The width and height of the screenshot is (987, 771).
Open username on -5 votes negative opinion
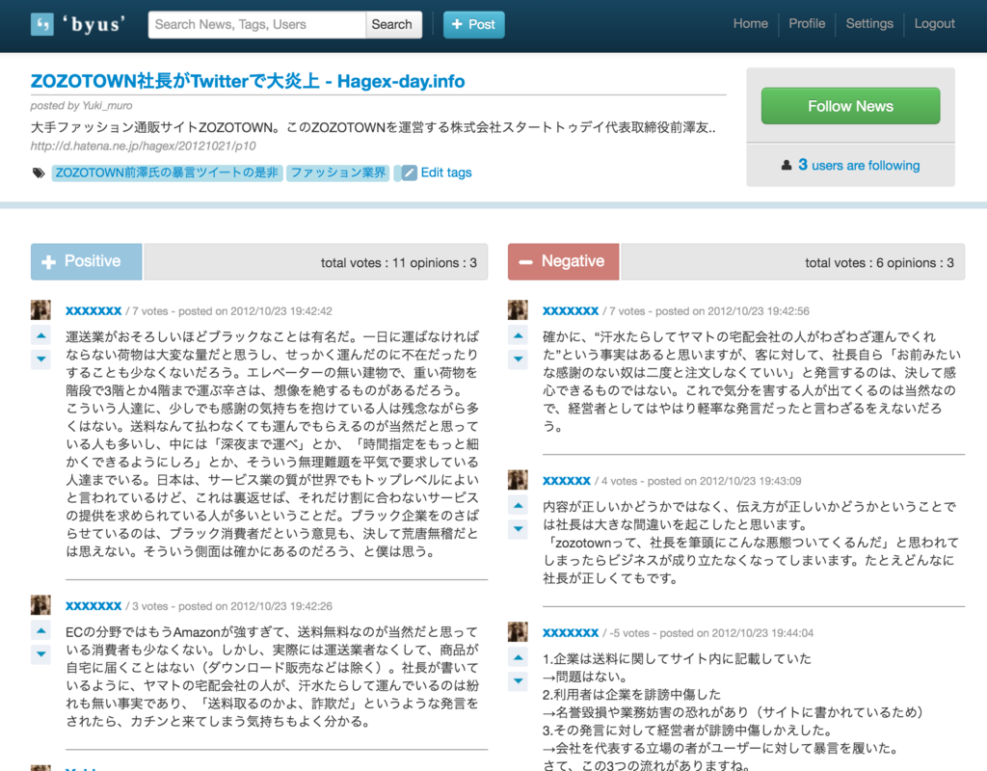click(x=571, y=633)
